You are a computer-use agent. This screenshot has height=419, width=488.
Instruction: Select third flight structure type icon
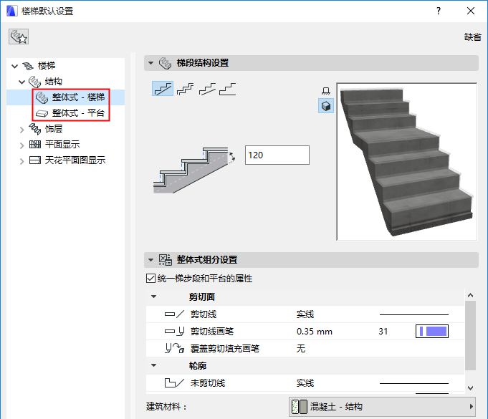(x=207, y=89)
